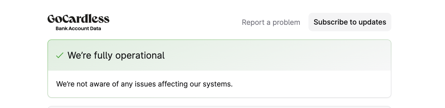Click the word "Report" in the header navigation
This screenshot has width=445, height=108.
click(x=253, y=22)
